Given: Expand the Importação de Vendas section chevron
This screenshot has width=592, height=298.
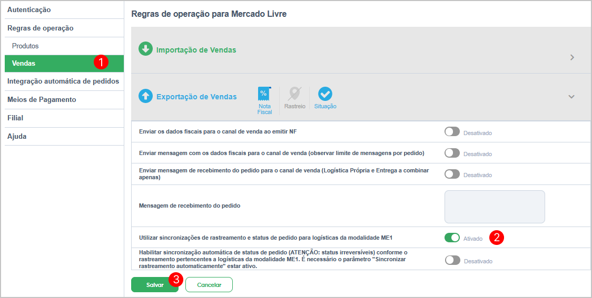Looking at the screenshot, I should (573, 57).
